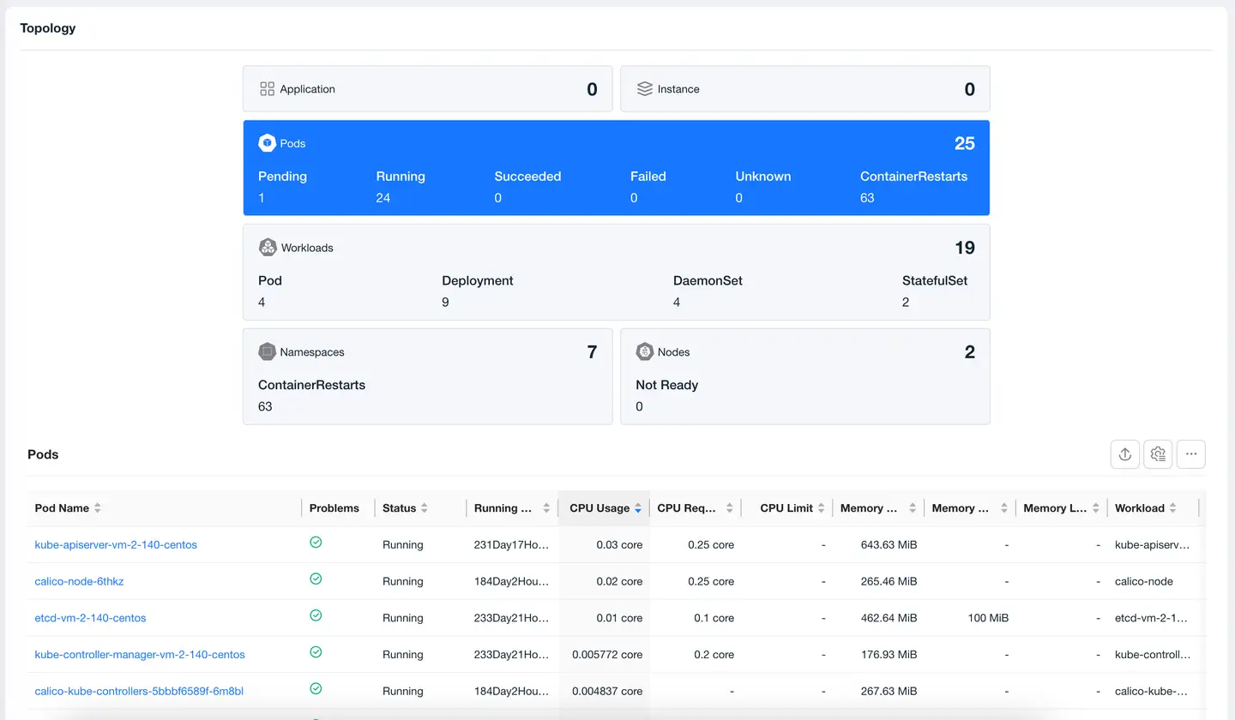Click the Nodes icon in topology
1235x720 pixels.
click(x=644, y=352)
